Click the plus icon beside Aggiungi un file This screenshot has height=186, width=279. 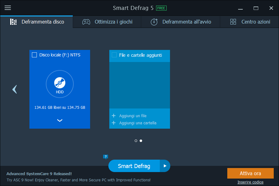pos(114,116)
